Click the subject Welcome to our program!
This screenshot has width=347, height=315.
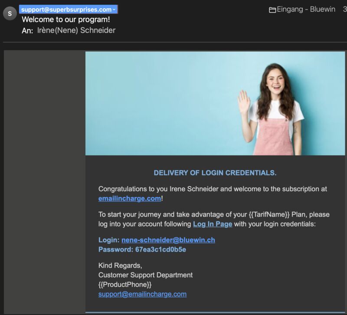point(66,20)
